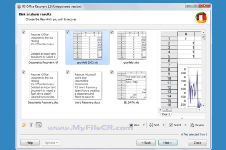Expand the Select dropdown arrow

pyautogui.click(x=186, y=125)
